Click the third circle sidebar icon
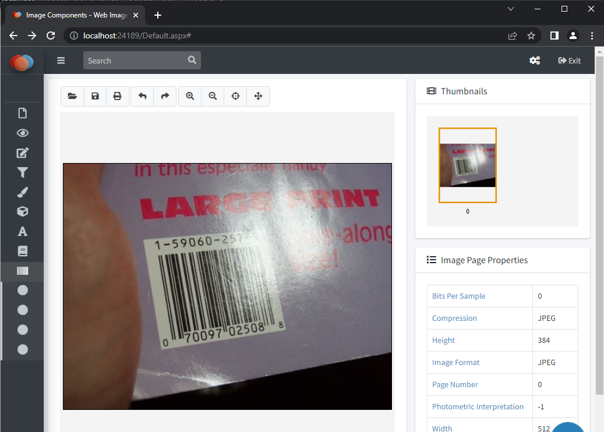The height and width of the screenshot is (432, 604). click(23, 330)
